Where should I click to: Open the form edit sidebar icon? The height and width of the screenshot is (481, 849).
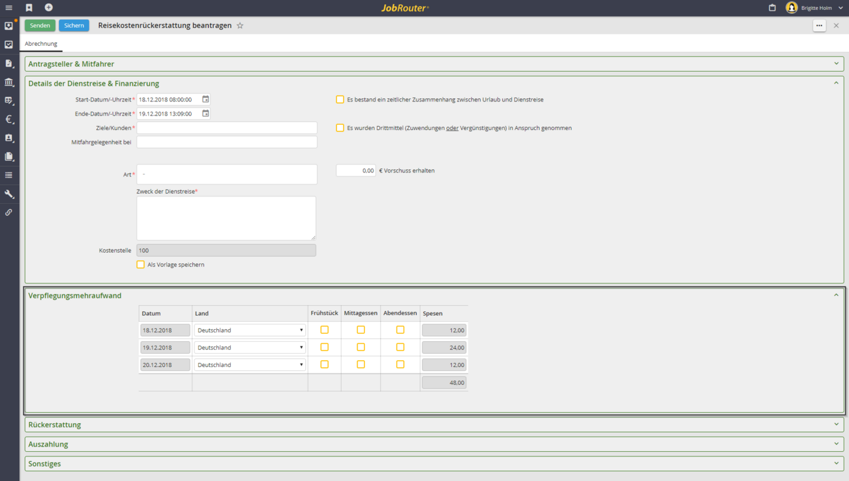point(9,101)
